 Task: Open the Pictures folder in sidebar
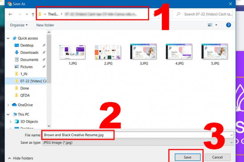click(x=26, y=67)
